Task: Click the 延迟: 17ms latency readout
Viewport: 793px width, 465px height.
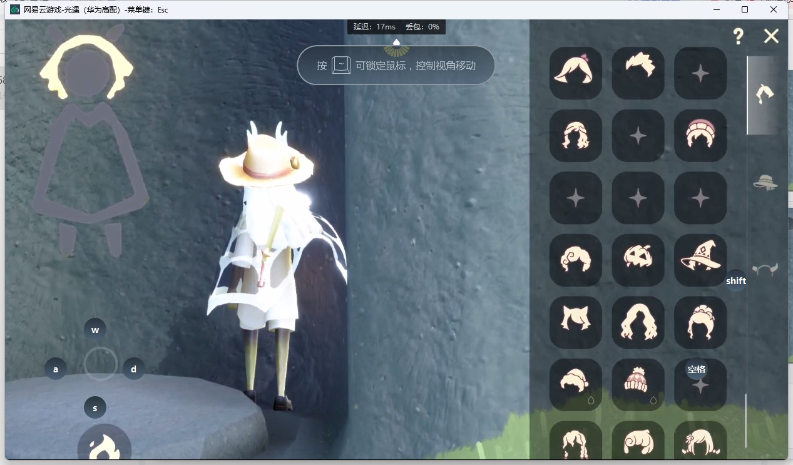Action: coord(374,27)
